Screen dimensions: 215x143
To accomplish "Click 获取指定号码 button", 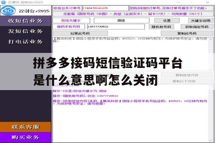I will 197,27.
